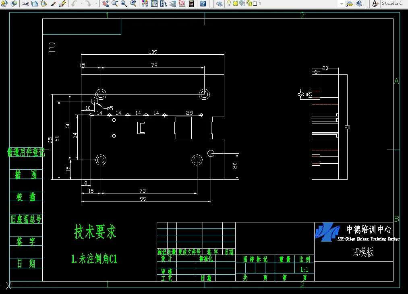Activate the Pan realtime hand tool
This screenshot has height=294, width=408.
click(x=106, y=3)
